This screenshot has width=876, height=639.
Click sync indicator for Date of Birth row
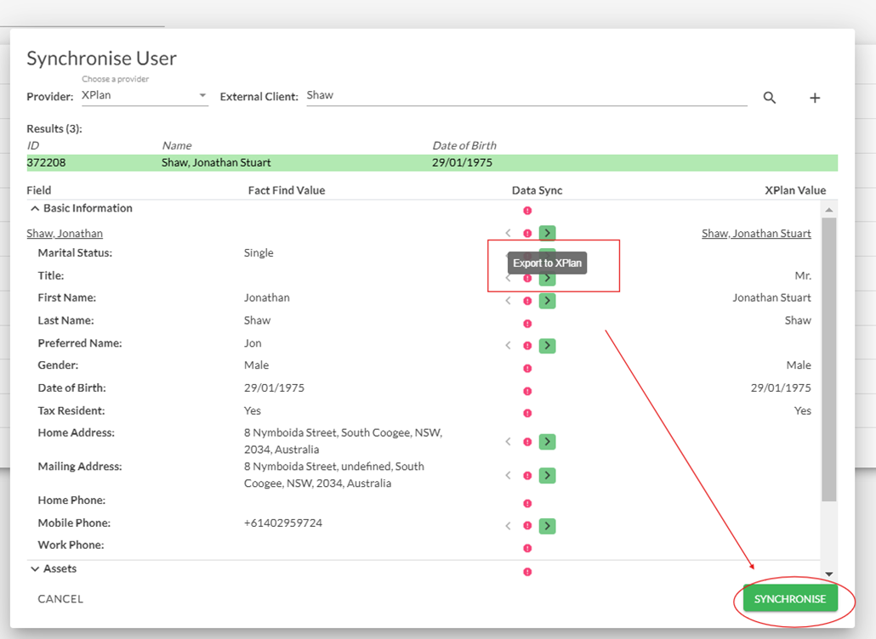tap(527, 391)
